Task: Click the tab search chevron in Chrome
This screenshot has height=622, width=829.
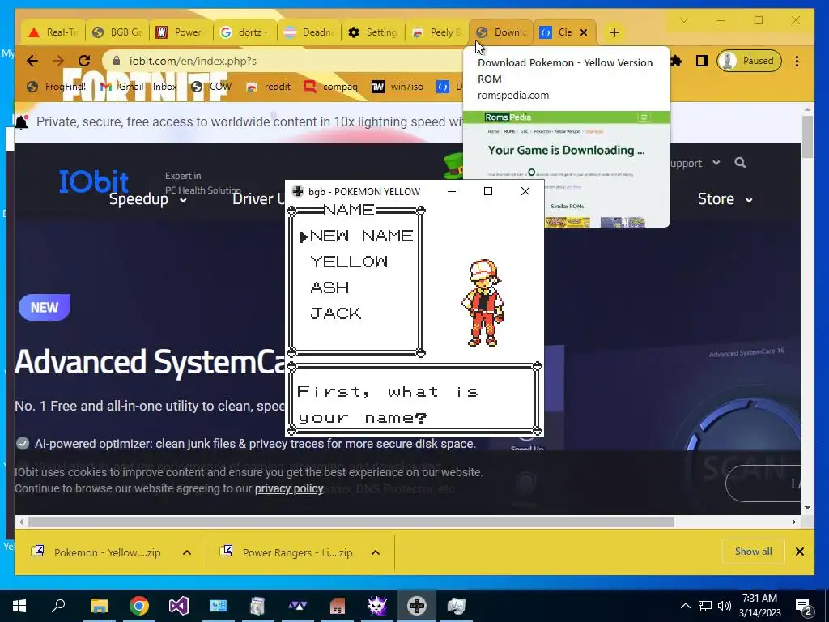Action: point(683,20)
